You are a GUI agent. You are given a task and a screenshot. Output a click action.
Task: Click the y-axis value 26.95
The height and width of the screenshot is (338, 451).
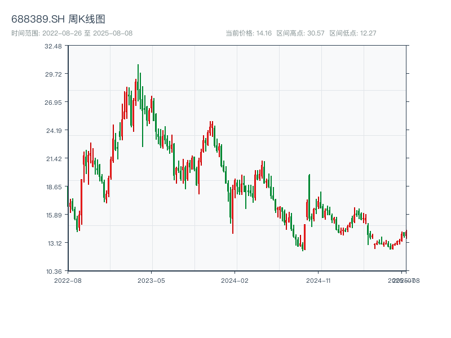pos(53,103)
